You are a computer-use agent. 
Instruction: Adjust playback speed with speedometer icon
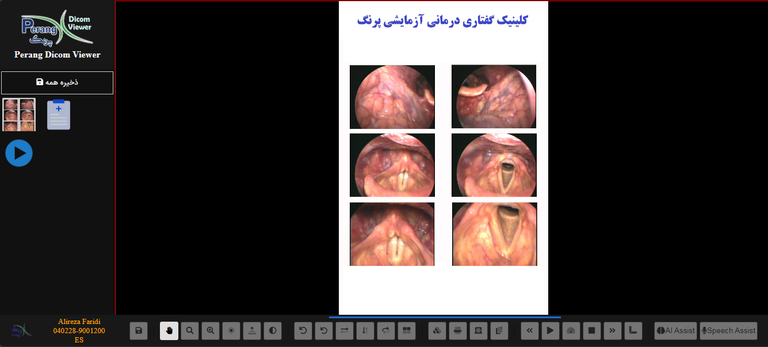coord(571,331)
